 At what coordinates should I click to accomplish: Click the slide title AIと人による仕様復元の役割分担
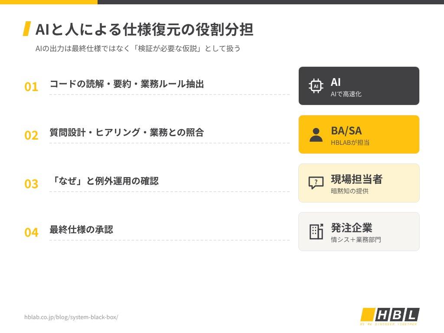click(x=144, y=29)
